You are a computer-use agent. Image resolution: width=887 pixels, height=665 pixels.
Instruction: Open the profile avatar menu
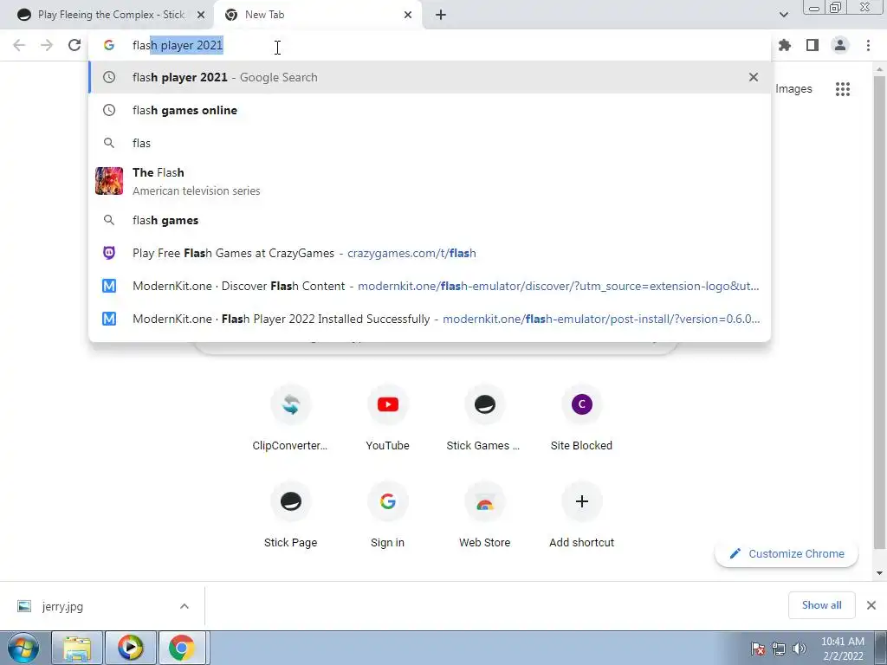coord(840,45)
